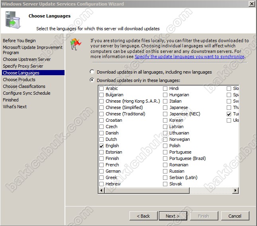Enable the Hebrew checkbox
The image size is (257, 226).
tap(102, 184)
